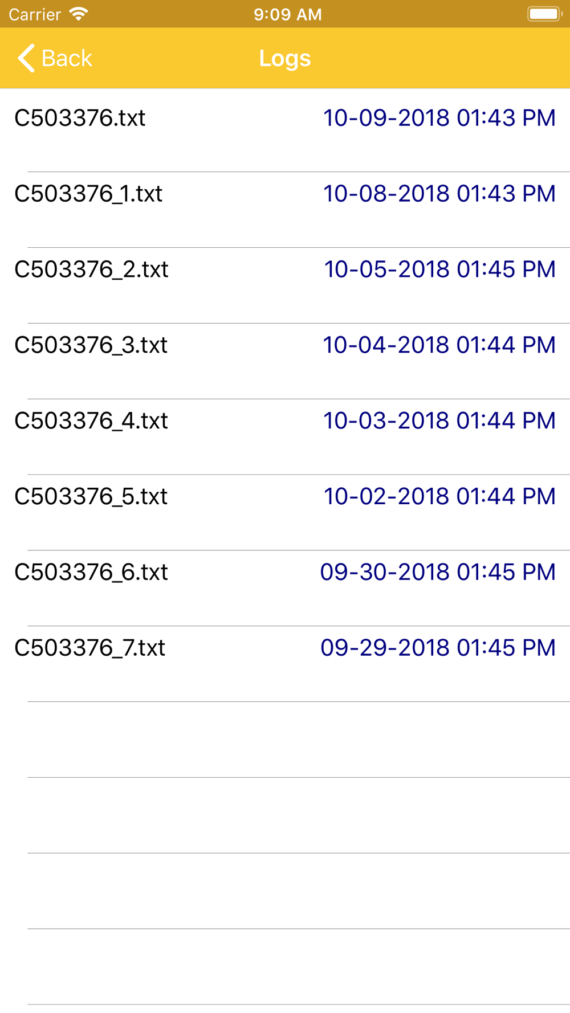Open the C503376.txt log file
570x1013 pixels.
pos(285,130)
